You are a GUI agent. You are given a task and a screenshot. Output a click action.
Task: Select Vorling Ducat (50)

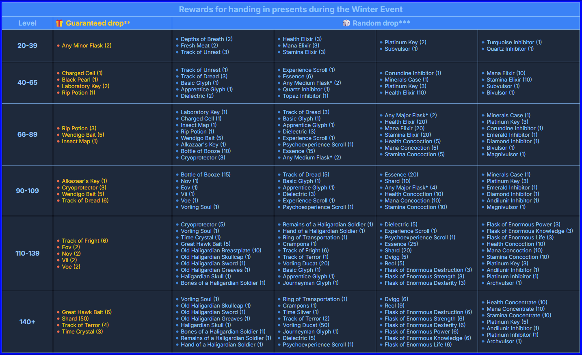306,325
